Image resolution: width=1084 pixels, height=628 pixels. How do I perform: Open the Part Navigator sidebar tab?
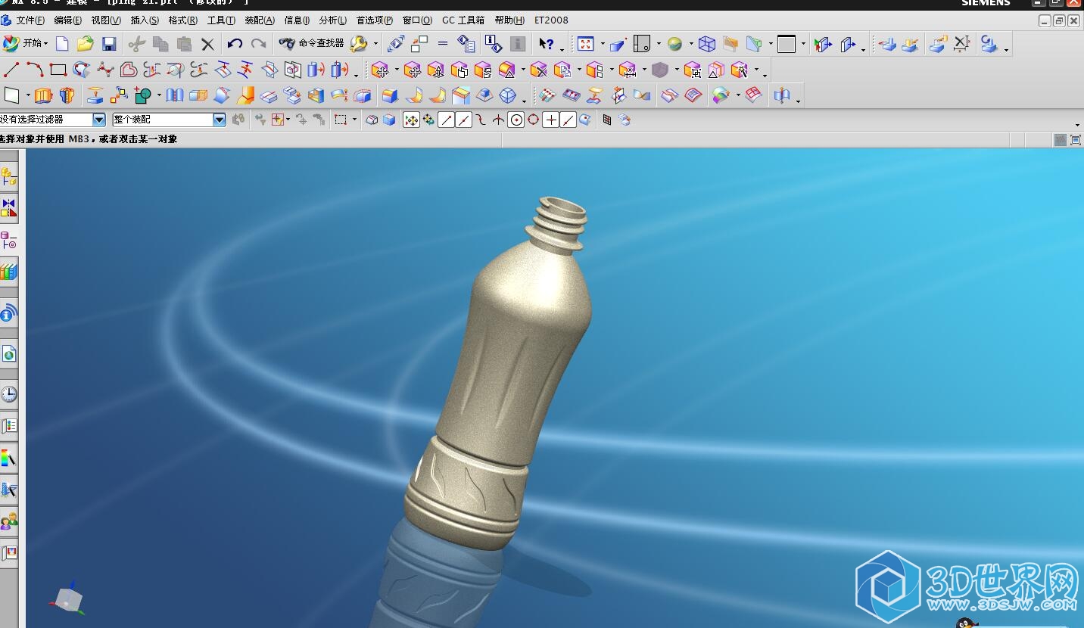[x=9, y=241]
